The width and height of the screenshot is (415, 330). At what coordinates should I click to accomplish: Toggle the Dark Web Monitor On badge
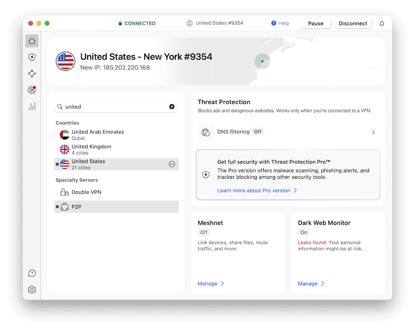[304, 232]
